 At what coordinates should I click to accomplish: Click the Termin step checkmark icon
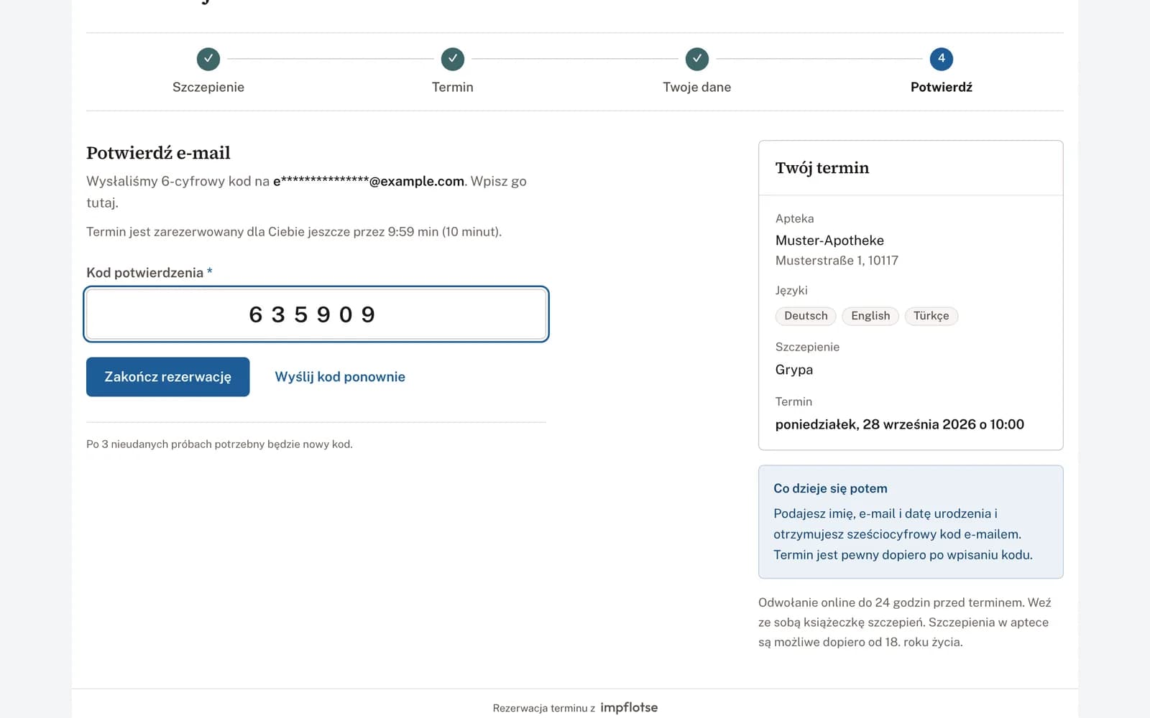pos(453,59)
